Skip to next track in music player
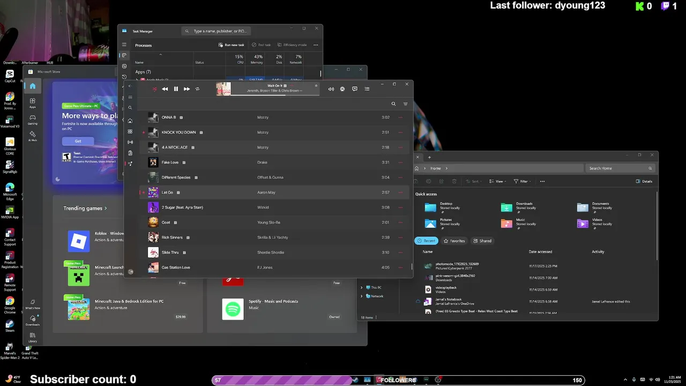The image size is (686, 386). point(187,89)
